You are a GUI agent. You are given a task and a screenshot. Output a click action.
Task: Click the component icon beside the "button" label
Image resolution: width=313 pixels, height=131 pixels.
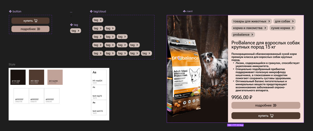(10, 11)
